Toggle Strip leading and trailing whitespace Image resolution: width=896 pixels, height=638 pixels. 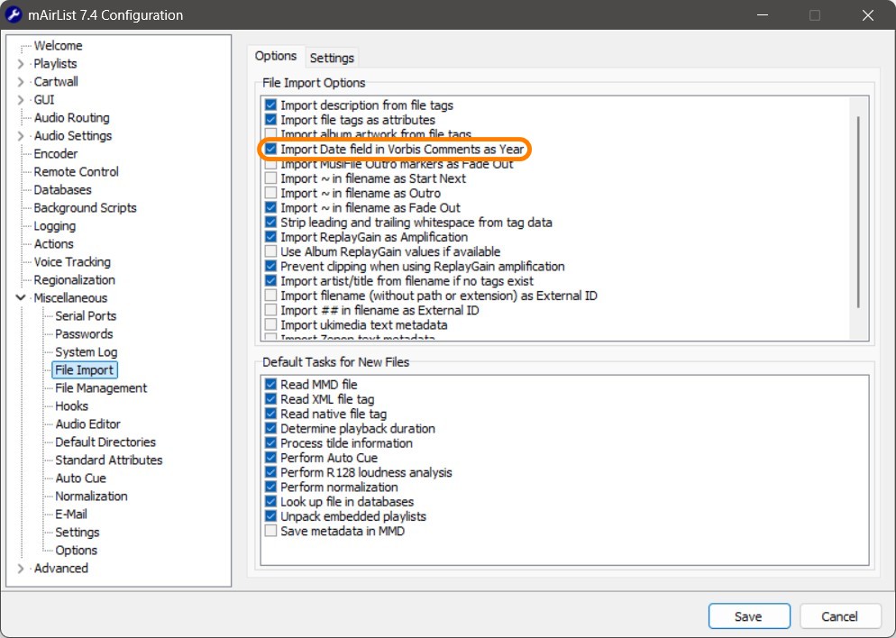click(270, 223)
